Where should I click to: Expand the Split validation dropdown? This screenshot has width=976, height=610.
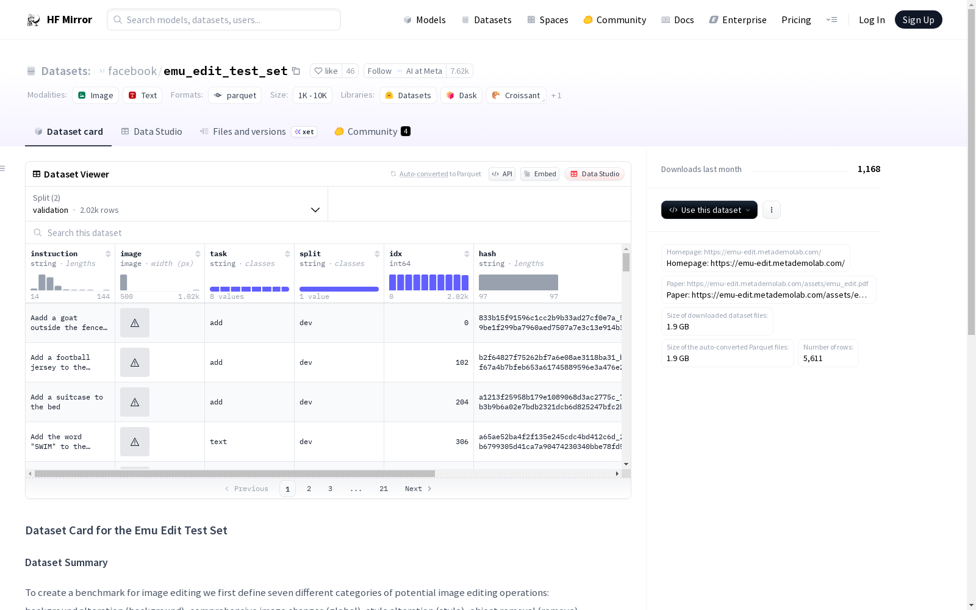click(x=176, y=204)
